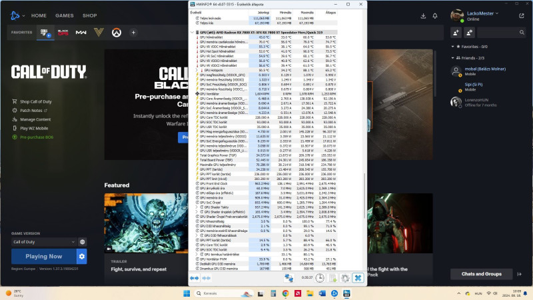Screen dimensions: 533x300
Task: Open Battle.net notifications bell
Action: [x=435, y=15]
